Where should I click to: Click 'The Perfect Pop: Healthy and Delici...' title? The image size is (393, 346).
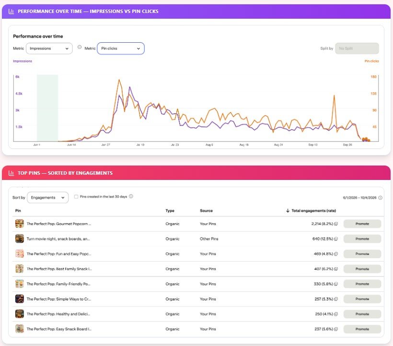(58, 314)
